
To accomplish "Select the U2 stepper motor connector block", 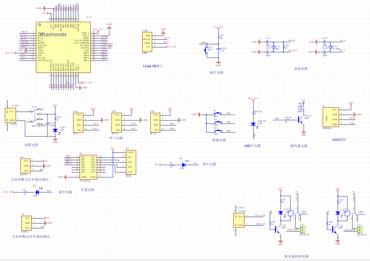I will [x=131, y=162].
